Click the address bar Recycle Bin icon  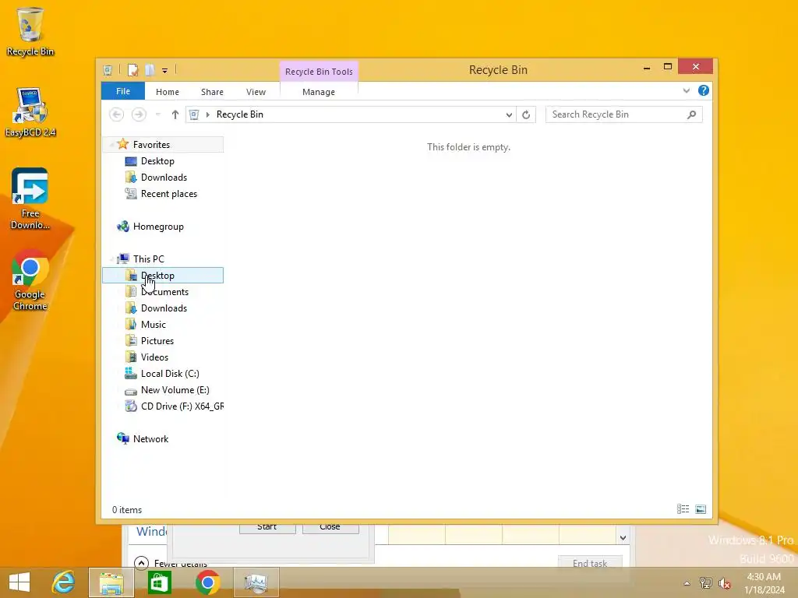[x=194, y=114]
